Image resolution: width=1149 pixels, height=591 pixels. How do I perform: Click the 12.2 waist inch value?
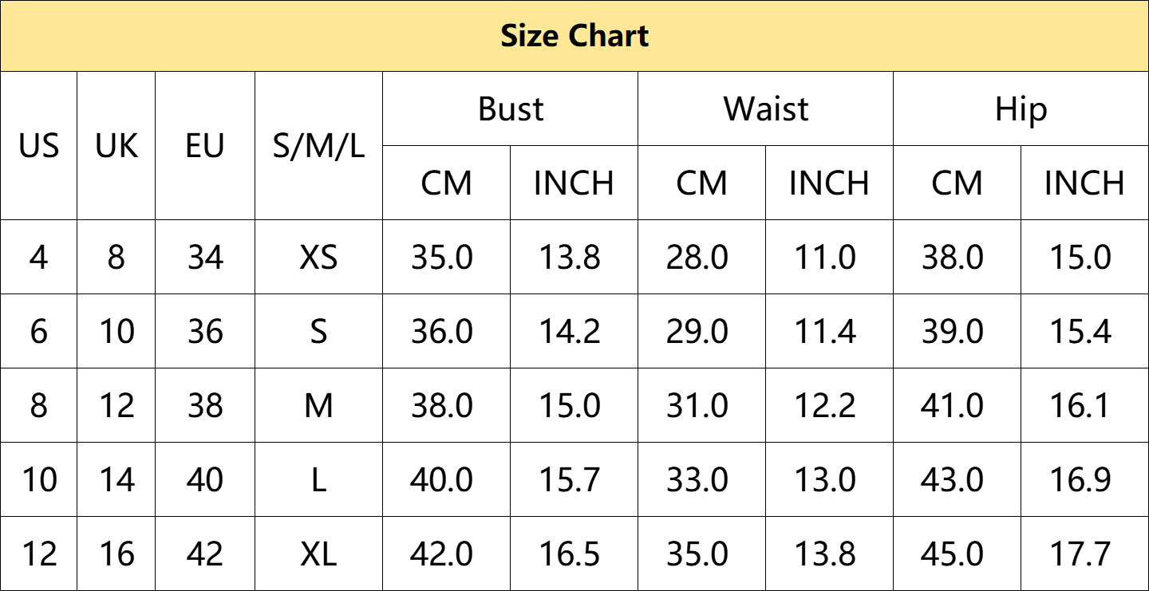[825, 406]
